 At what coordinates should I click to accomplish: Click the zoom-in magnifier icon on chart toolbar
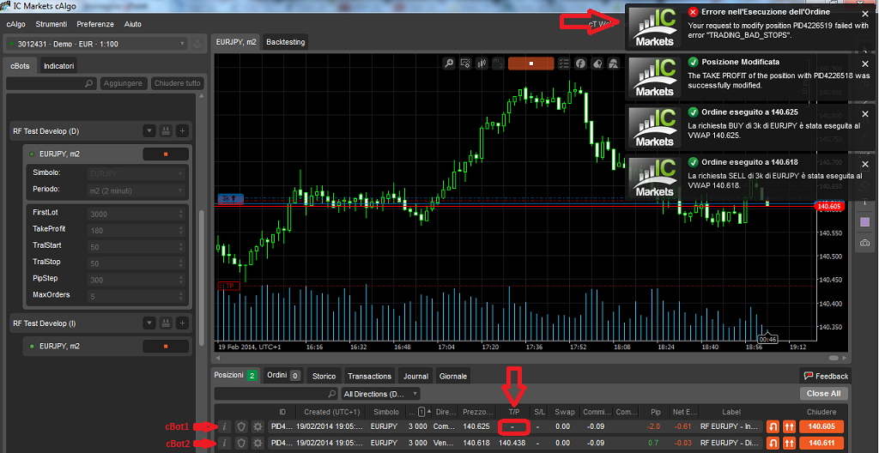449,63
